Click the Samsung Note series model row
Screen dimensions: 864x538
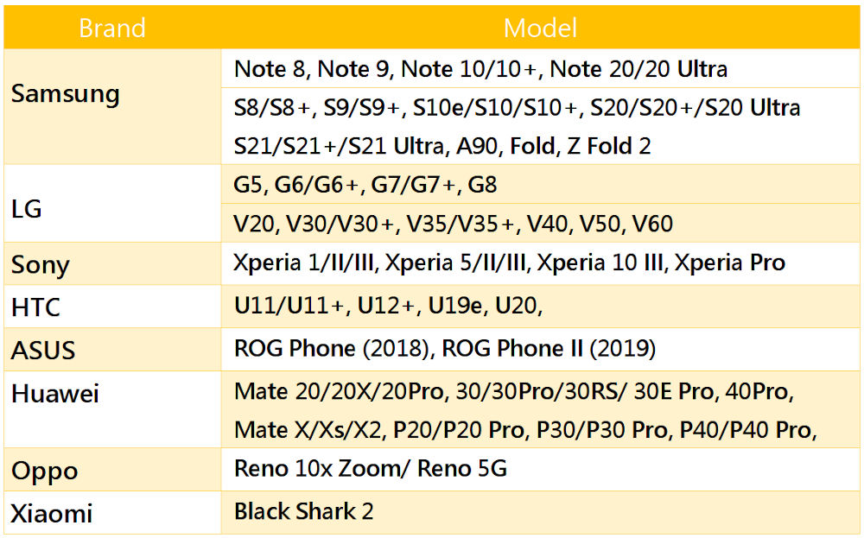(541, 69)
